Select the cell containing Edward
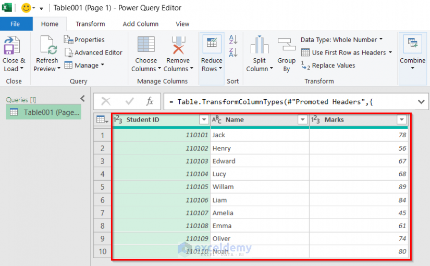Image resolution: width=430 pixels, height=266 pixels. [260, 161]
